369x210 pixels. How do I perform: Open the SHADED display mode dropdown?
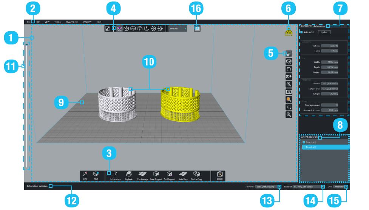point(178,29)
